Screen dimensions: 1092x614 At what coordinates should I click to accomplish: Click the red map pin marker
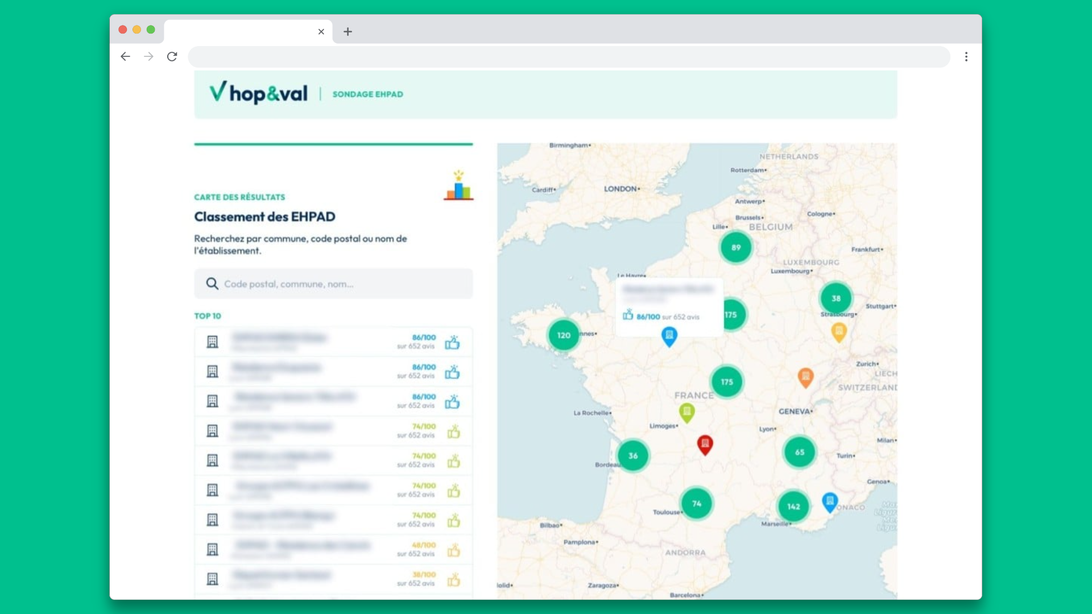point(705,445)
